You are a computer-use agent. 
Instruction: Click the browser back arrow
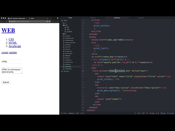click(2, 21)
